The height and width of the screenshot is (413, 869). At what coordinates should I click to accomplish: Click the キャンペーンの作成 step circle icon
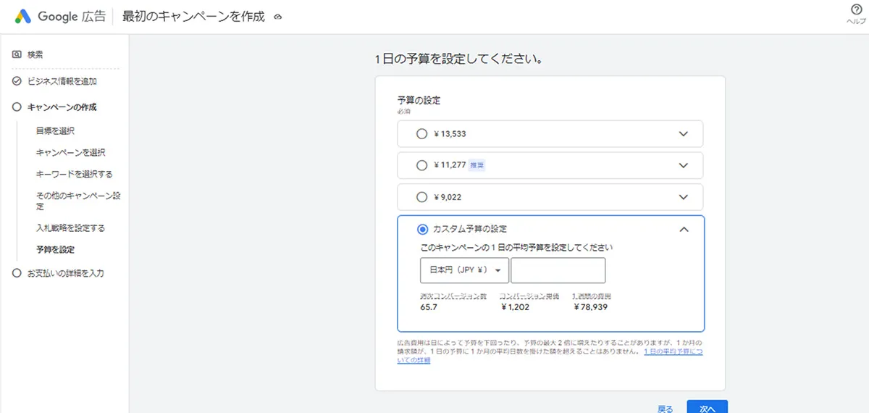17,107
